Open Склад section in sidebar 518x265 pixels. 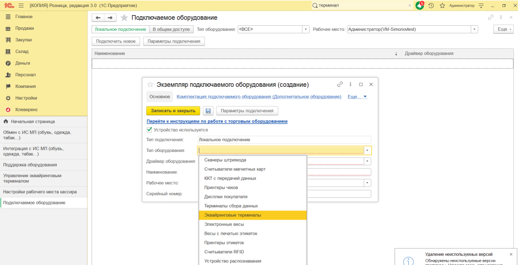point(22,51)
